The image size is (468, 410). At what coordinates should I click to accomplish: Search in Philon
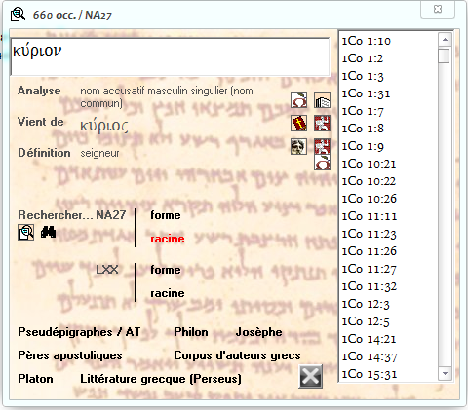(x=191, y=332)
